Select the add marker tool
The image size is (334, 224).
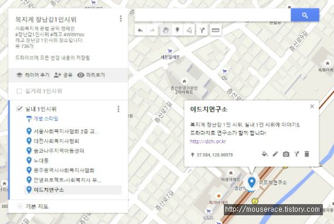[x=177, y=30]
